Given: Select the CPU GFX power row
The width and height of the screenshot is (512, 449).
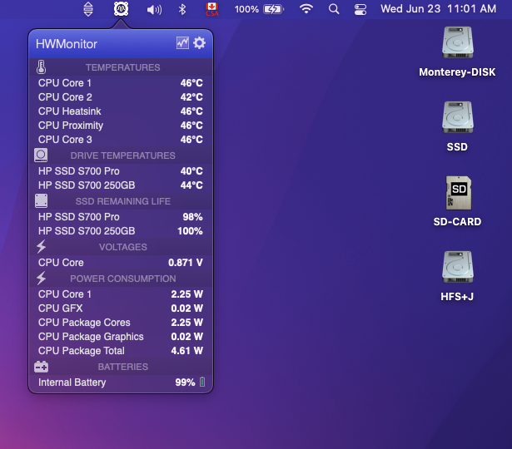Looking at the screenshot, I should point(121,308).
